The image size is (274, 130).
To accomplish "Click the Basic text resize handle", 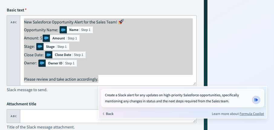I will coord(194,84).
